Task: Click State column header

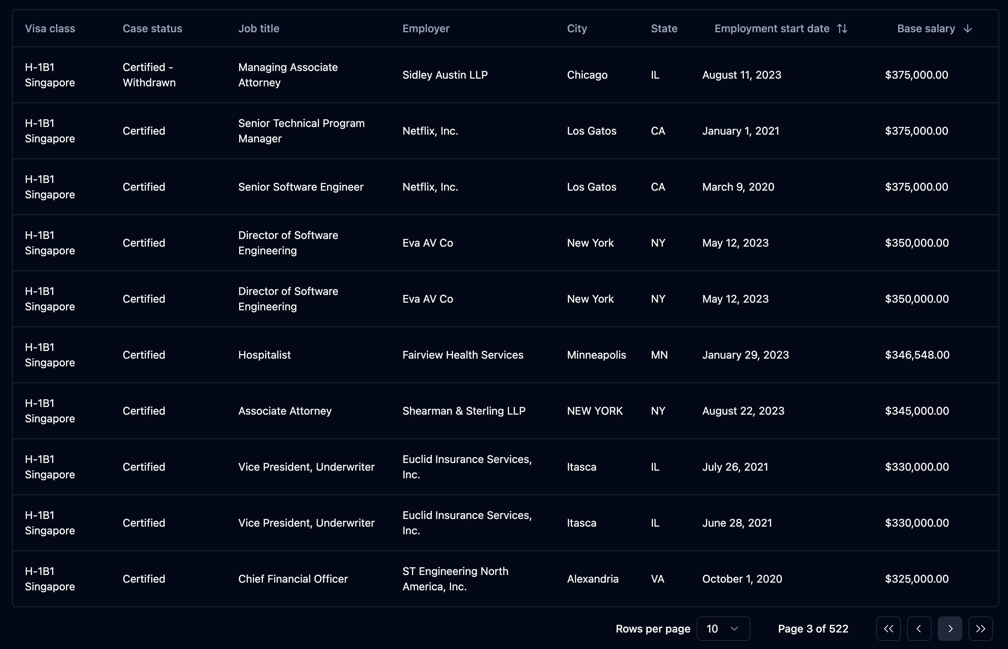Action: pyautogui.click(x=664, y=28)
